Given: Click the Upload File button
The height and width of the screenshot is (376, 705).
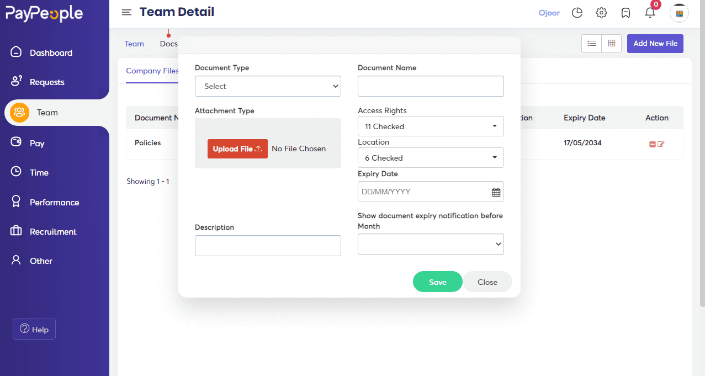Looking at the screenshot, I should pyautogui.click(x=237, y=149).
